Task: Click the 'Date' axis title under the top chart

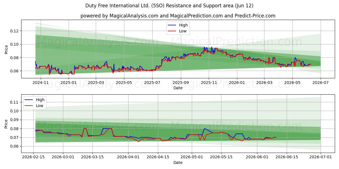Action: 178,88
